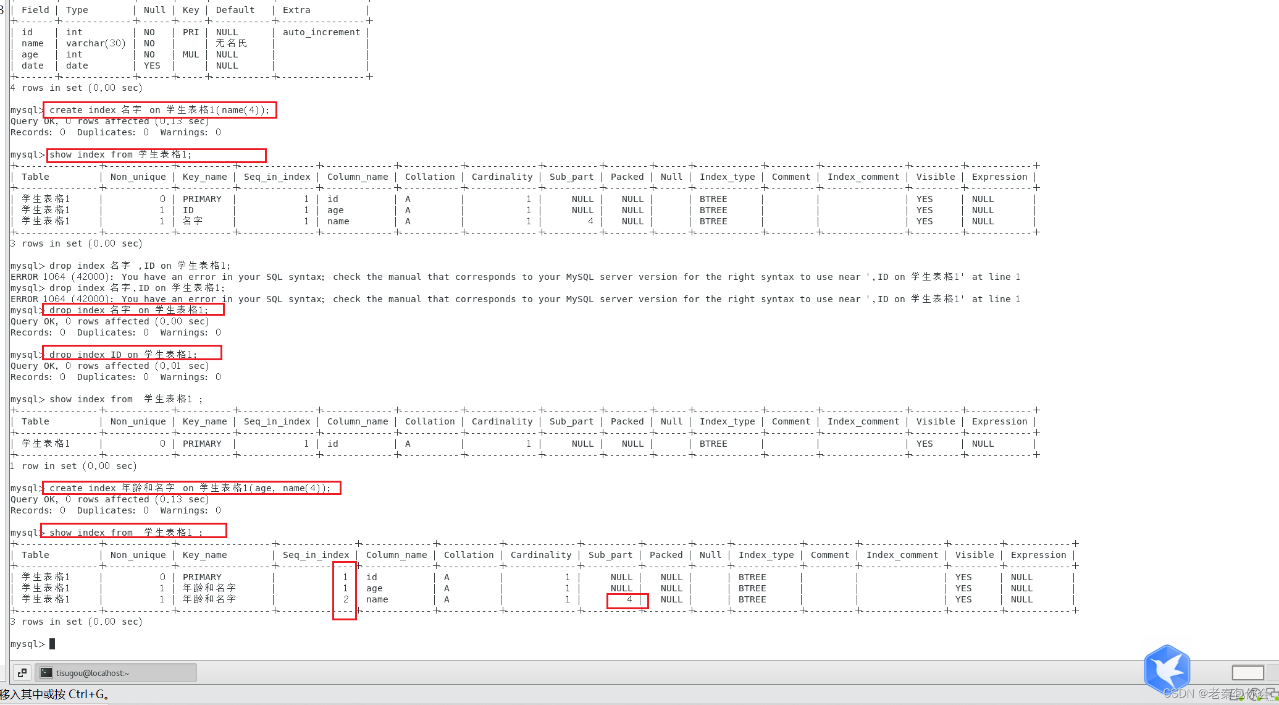Open the tisugou@localhost:~ terminal taskbar button
This screenshot has height=705, width=1279.
tap(115, 673)
